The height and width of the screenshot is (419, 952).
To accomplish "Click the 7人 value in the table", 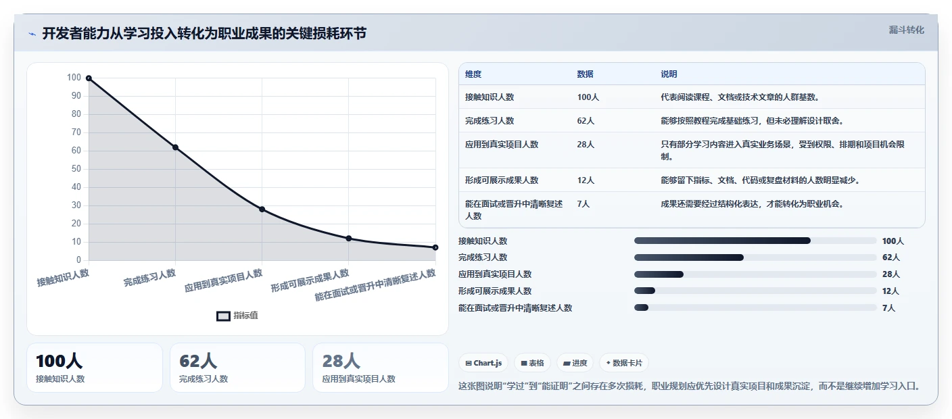I will (x=584, y=204).
